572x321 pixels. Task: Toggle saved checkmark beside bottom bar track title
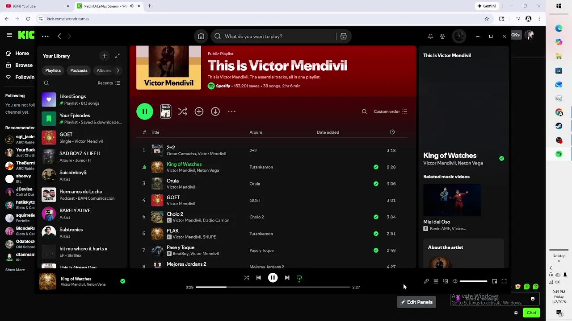[122, 281]
